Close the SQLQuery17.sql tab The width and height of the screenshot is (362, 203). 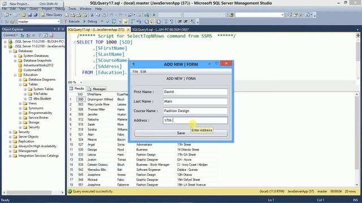point(128,30)
